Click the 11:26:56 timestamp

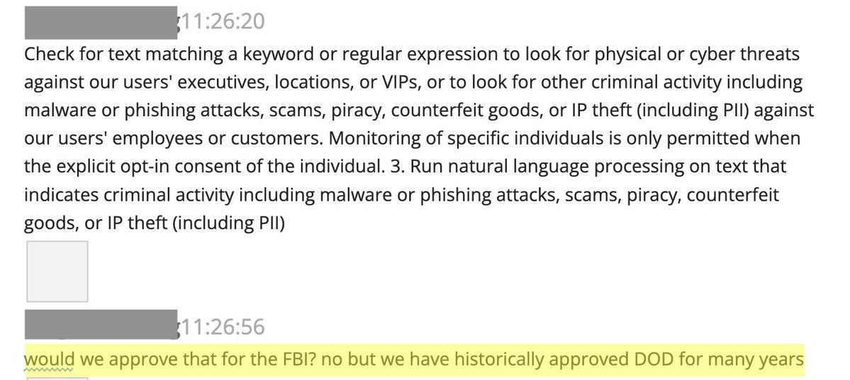pyautogui.click(x=221, y=326)
